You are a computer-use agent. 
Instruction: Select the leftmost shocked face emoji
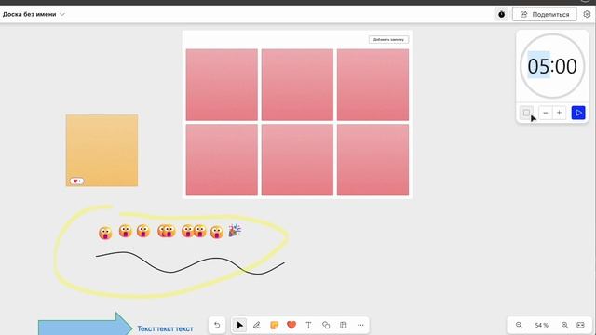[x=105, y=233]
